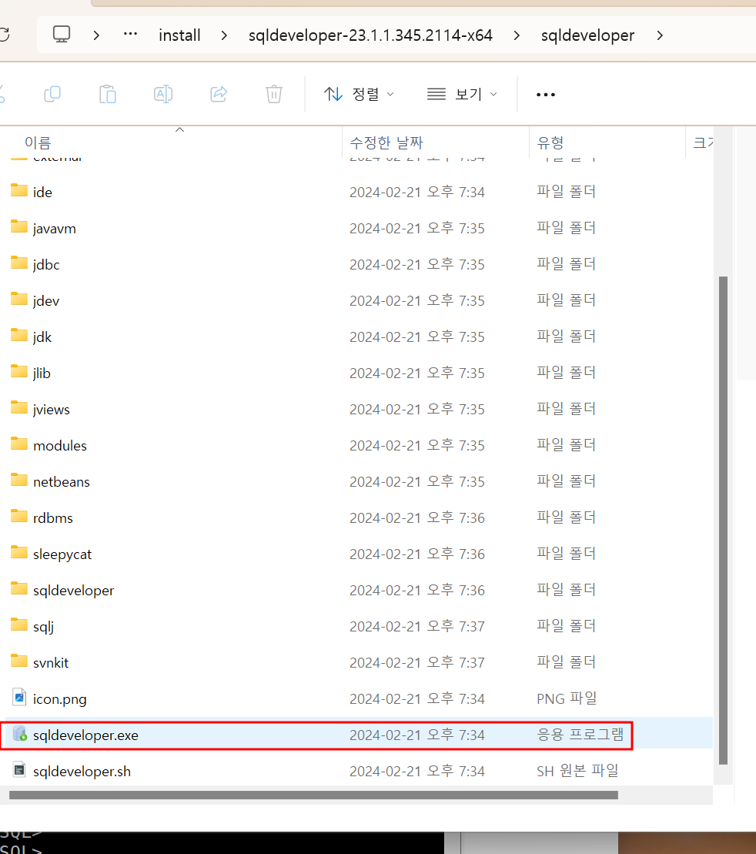Open the See more ellipsis in toolbar
Image resolution: width=756 pixels, height=854 pixels.
coord(545,95)
